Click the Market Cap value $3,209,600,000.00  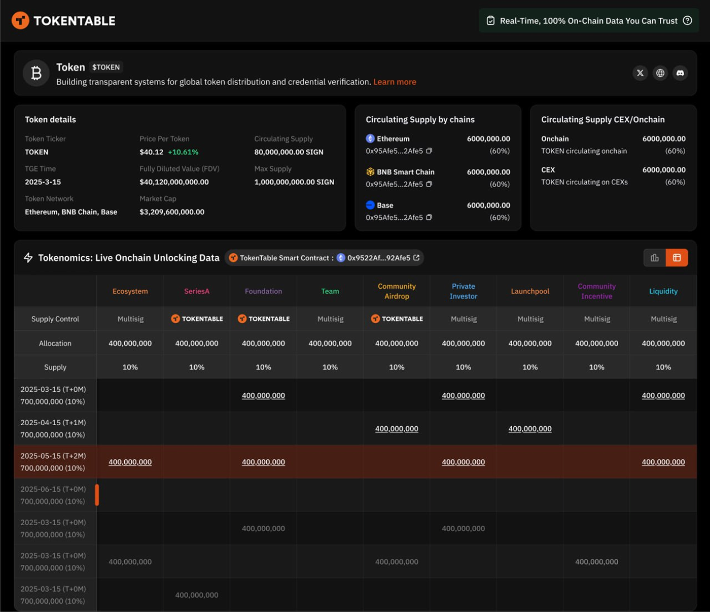pyautogui.click(x=172, y=212)
